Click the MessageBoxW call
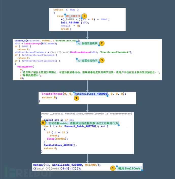This screenshot has width=175, height=179. click(25, 67)
